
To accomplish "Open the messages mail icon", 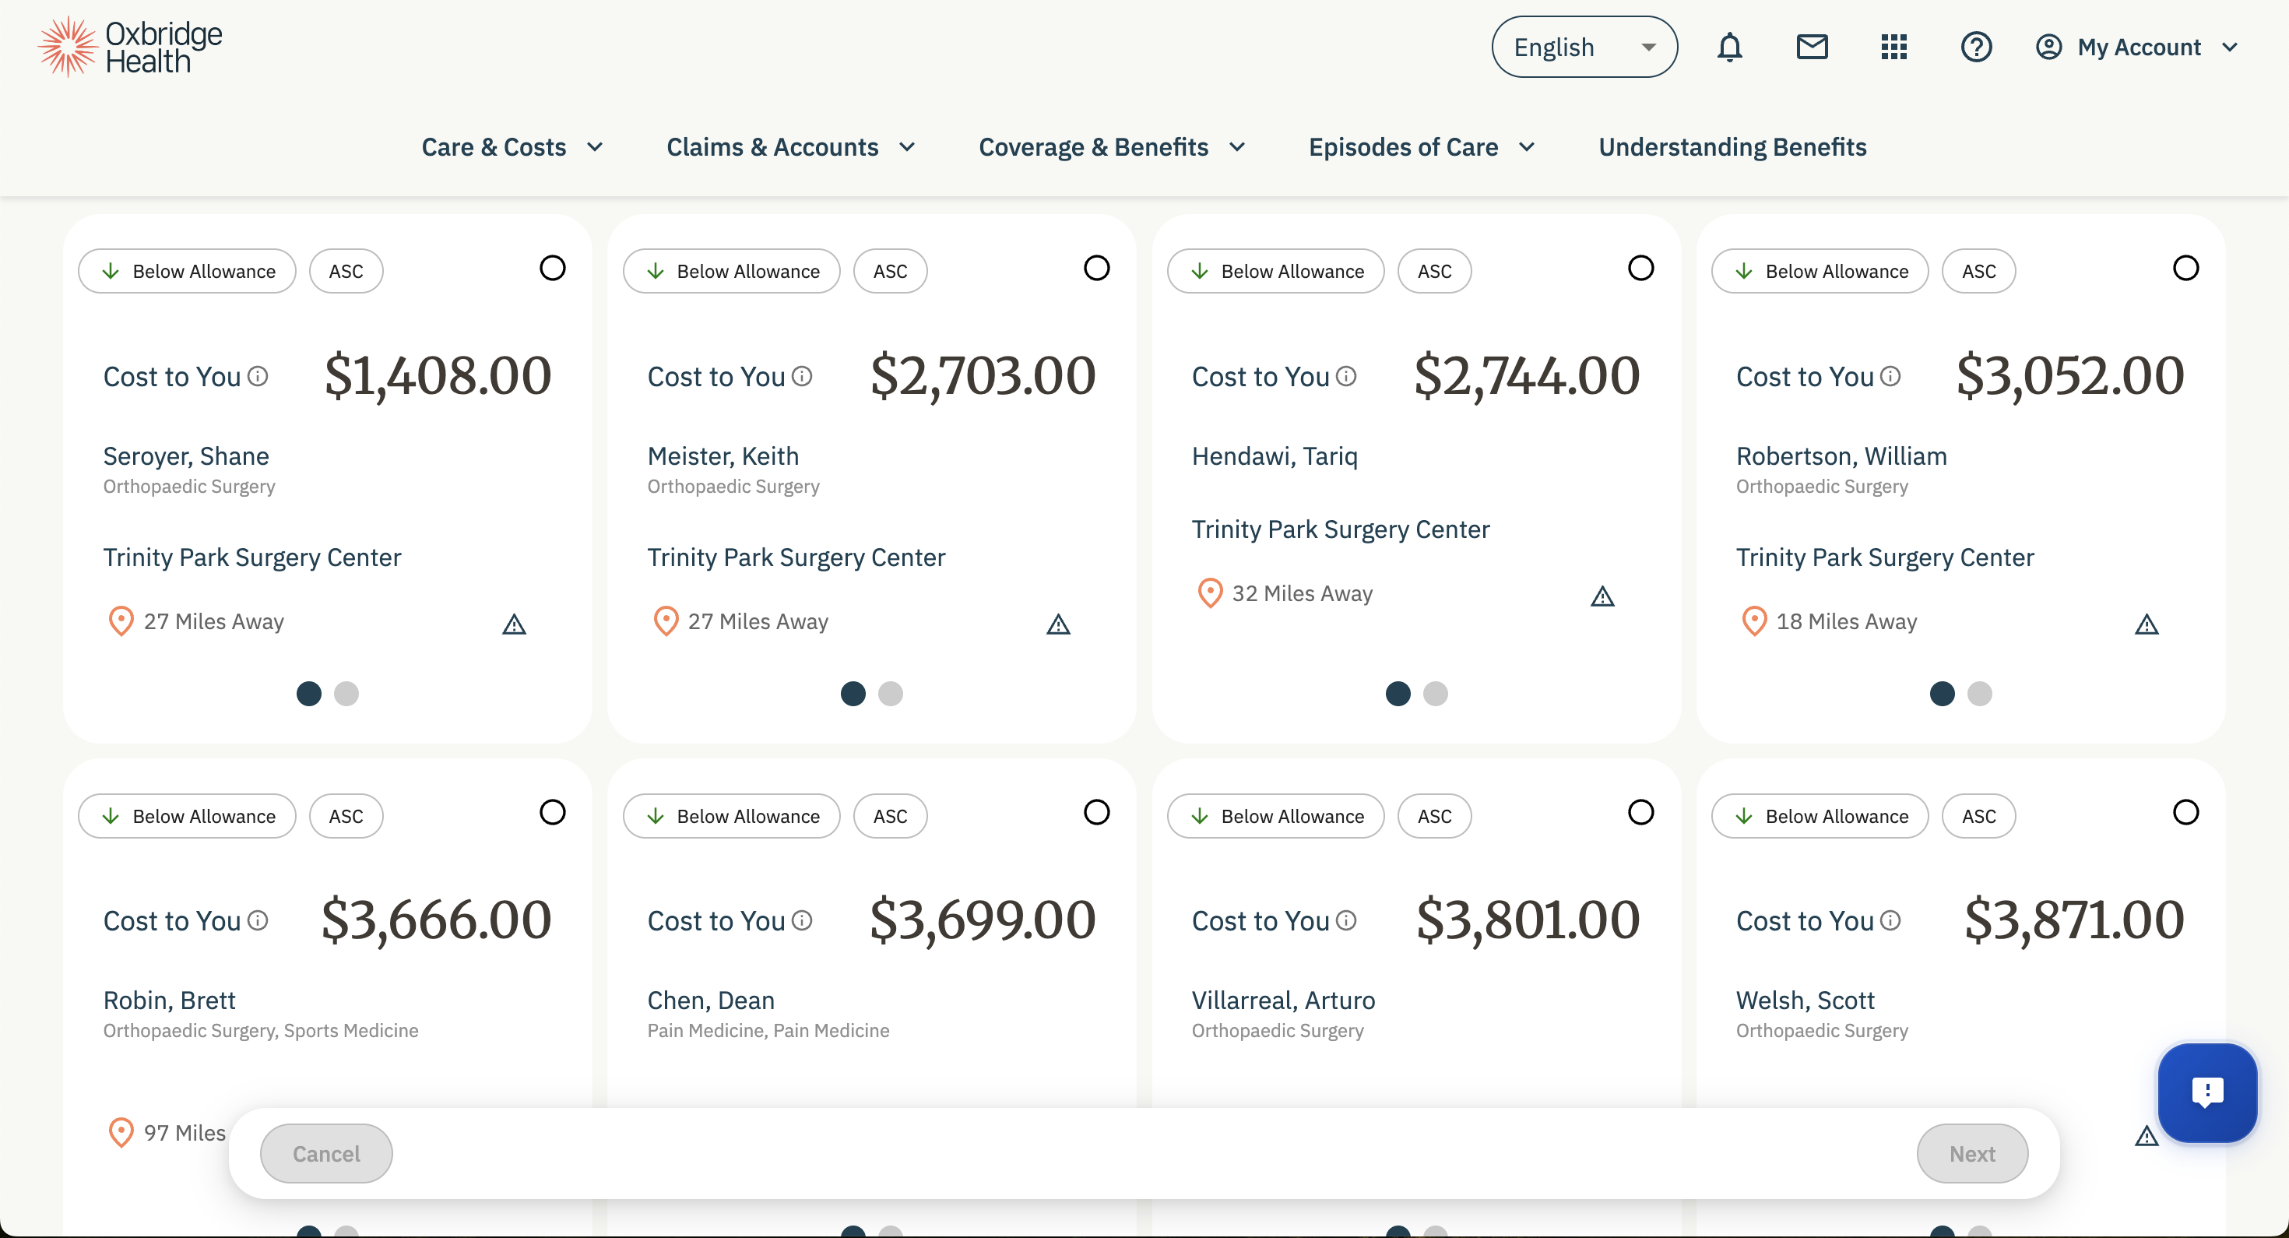I will pos(1812,46).
